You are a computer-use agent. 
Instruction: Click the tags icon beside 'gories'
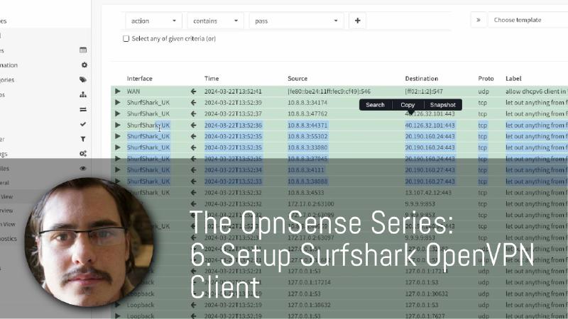click(x=83, y=79)
